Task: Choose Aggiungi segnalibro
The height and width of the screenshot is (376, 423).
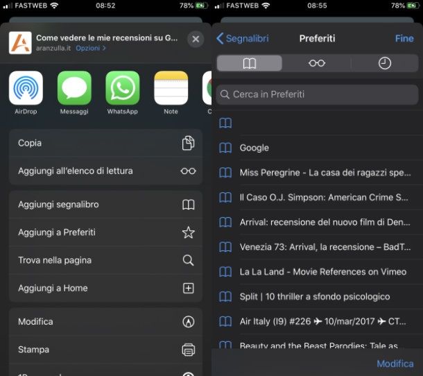Action: pos(105,205)
